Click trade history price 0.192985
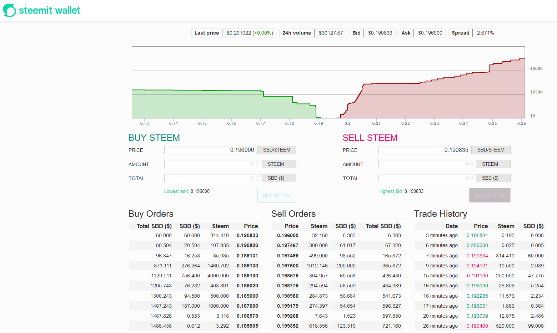 click(x=477, y=296)
